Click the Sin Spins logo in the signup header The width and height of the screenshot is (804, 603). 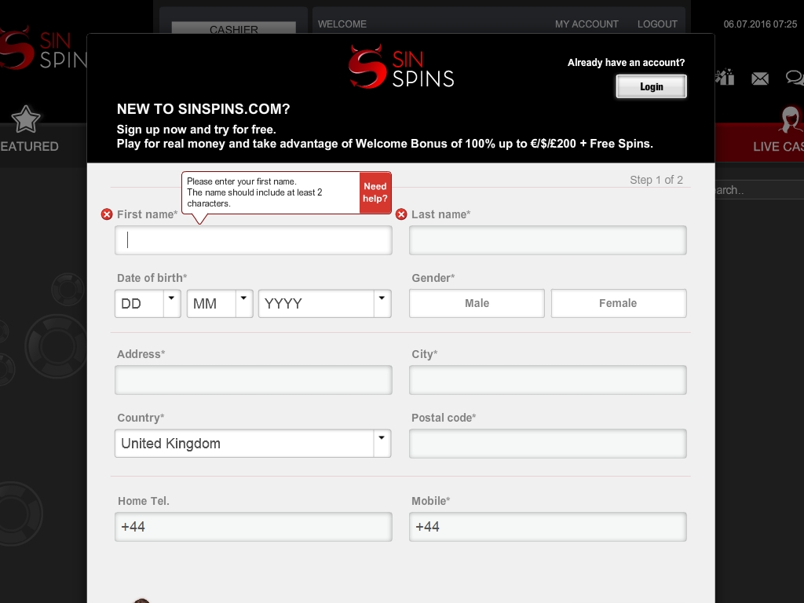401,67
